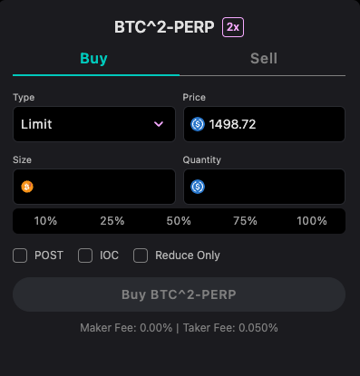Viewport: 360px width, 376px height.
Task: Open the Limit order type dropdown
Action: pyautogui.click(x=94, y=124)
